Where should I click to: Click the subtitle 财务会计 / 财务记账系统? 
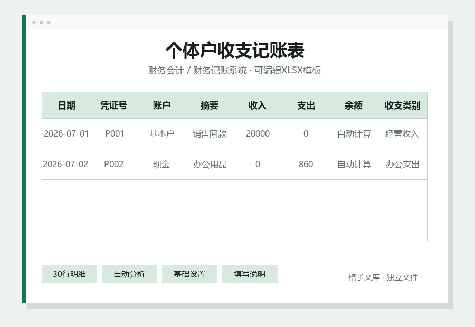tap(197, 70)
